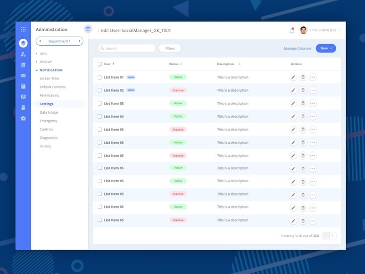This screenshot has height=274, width=365.
Task: Edit List Item 04 with pencil icon
Action: coord(293,116)
